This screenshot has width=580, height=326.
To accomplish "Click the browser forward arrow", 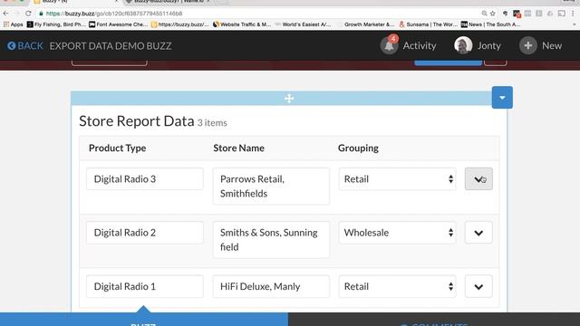I will [16, 14].
